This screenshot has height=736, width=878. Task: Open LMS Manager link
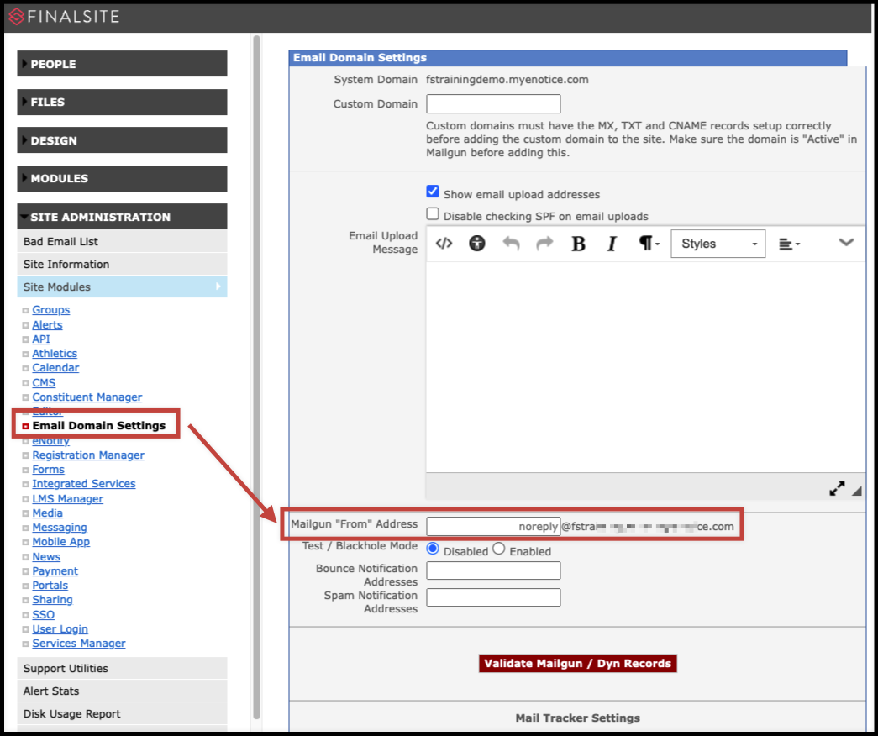(67, 498)
